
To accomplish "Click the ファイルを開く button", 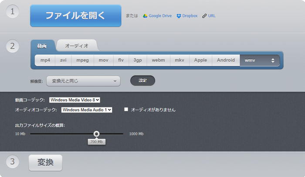I will coord(76,16).
